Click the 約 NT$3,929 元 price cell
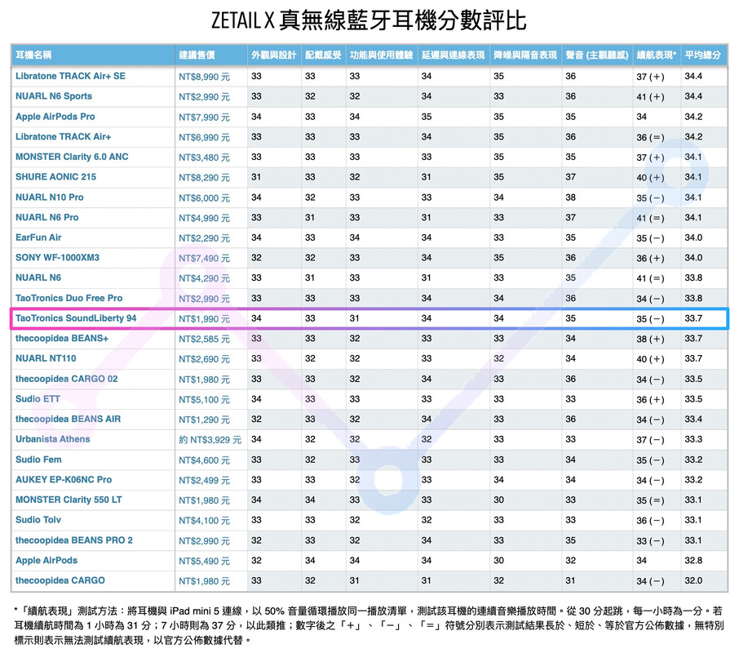The height and width of the screenshot is (653, 739). (210, 440)
